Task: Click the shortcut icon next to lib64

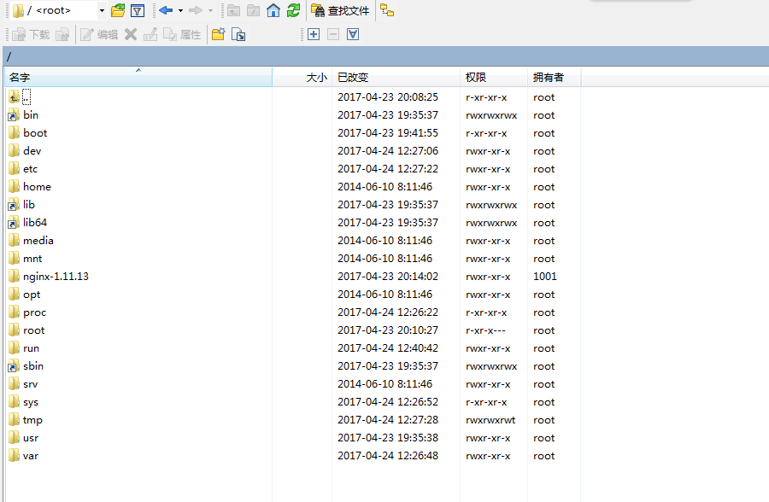Action: 14,223
